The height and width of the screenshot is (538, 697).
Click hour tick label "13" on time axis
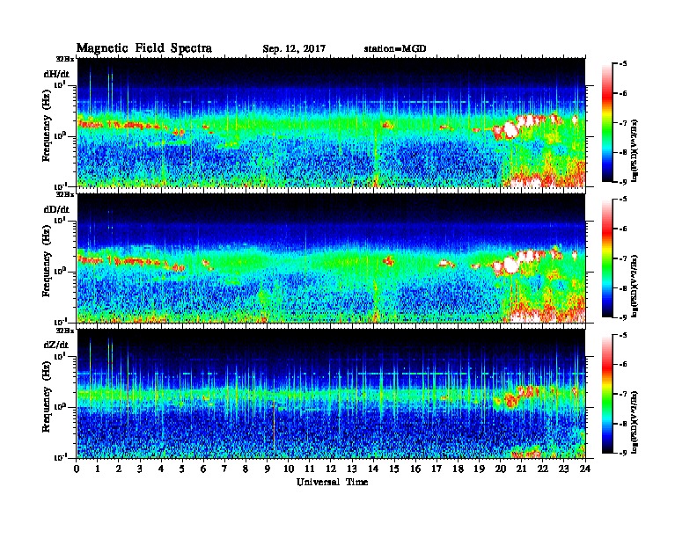click(352, 469)
